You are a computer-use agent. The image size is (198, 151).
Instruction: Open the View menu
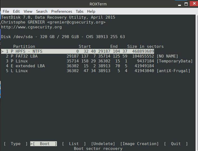pos(28,11)
